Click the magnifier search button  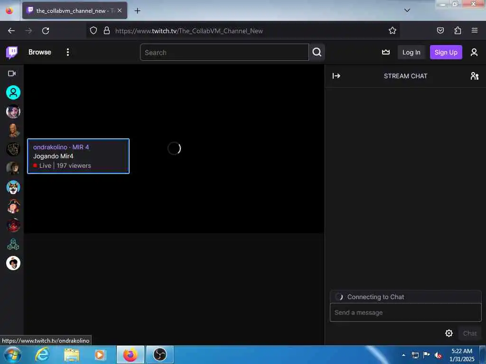[317, 52]
